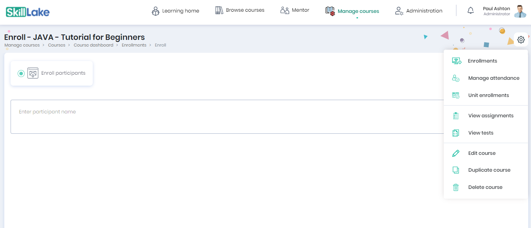Viewport: 531px width, 228px height.
Task: Click the notification bell icon
Action: point(471,11)
